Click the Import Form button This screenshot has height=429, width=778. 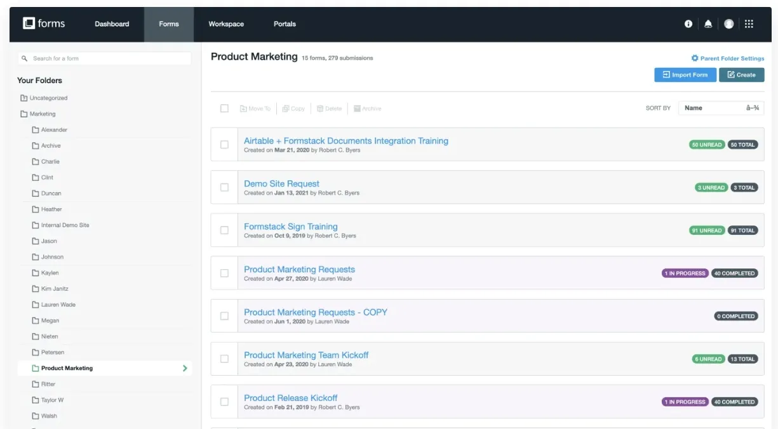point(685,75)
